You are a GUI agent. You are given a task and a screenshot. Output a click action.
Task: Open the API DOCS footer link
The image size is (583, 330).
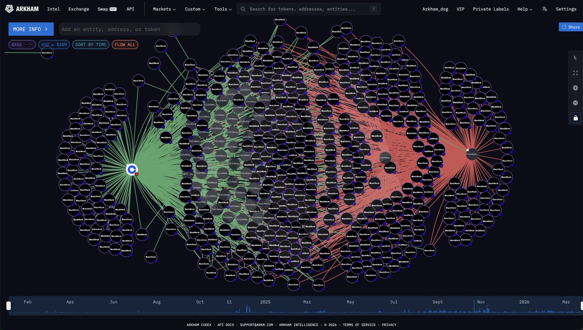[226, 325]
